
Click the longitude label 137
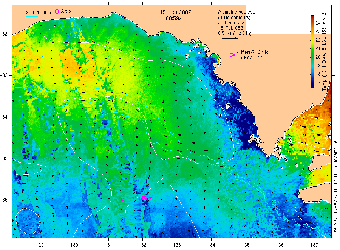314,245
